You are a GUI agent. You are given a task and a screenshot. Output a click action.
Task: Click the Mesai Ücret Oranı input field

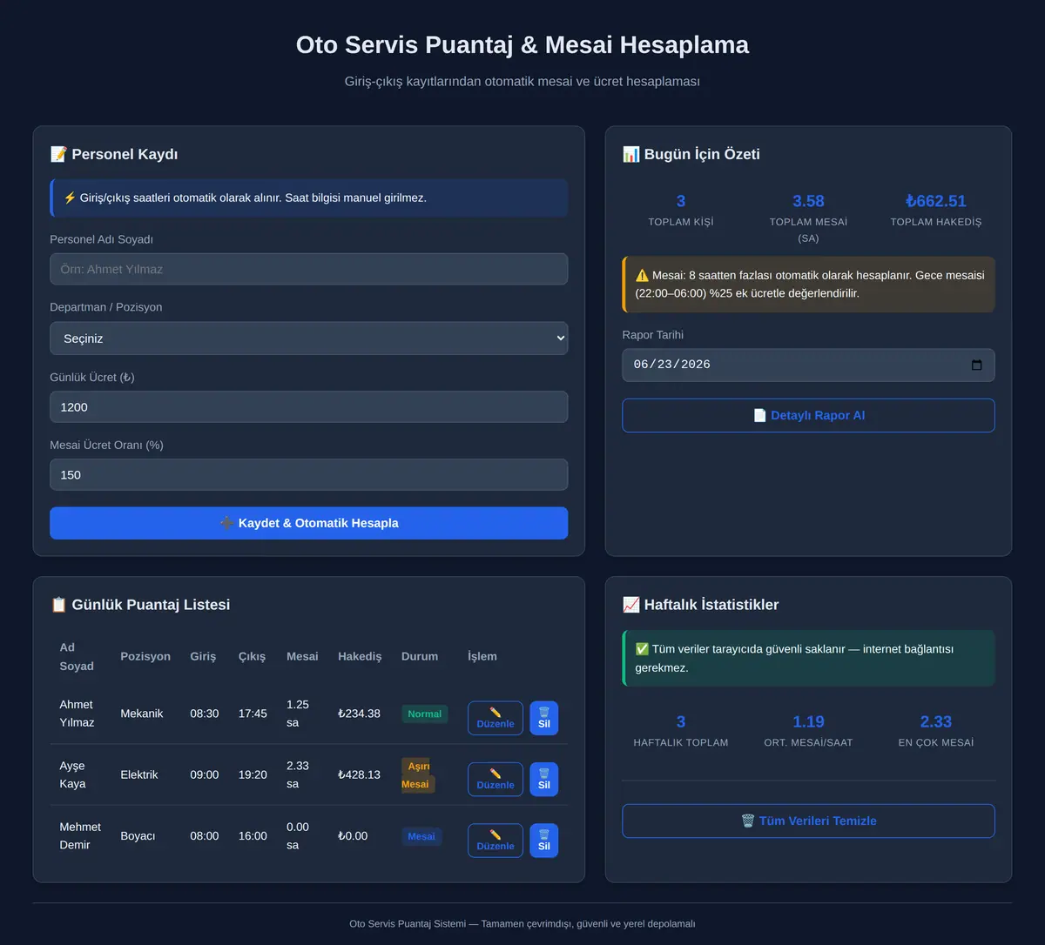pyautogui.click(x=309, y=474)
